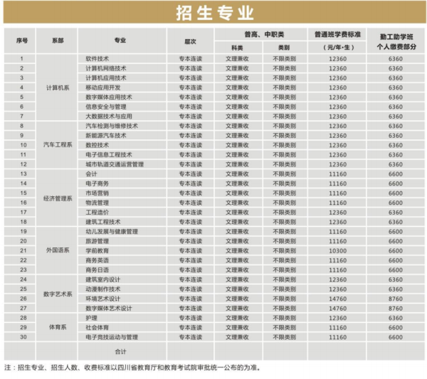Click the 10300 tuition value for 学前教育

(x=337, y=250)
